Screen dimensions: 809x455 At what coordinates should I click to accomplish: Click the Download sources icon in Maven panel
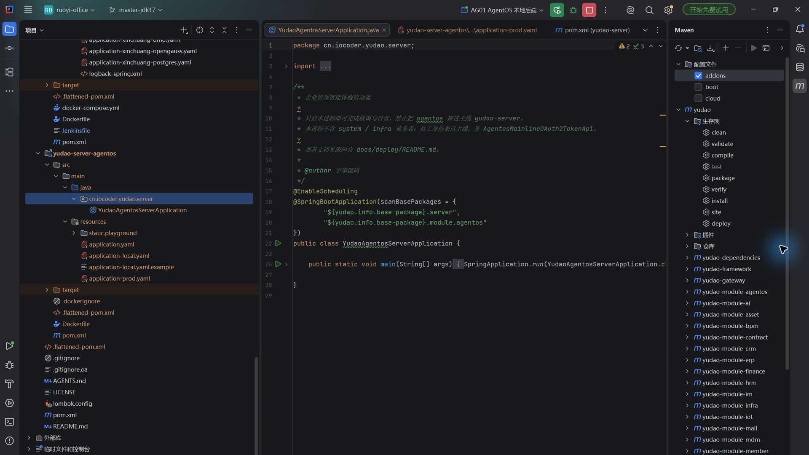click(710, 48)
